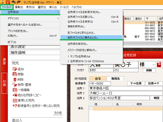Select the list row with 803-0842
The height and width of the screenshot is (122, 163).
tap(144, 34)
